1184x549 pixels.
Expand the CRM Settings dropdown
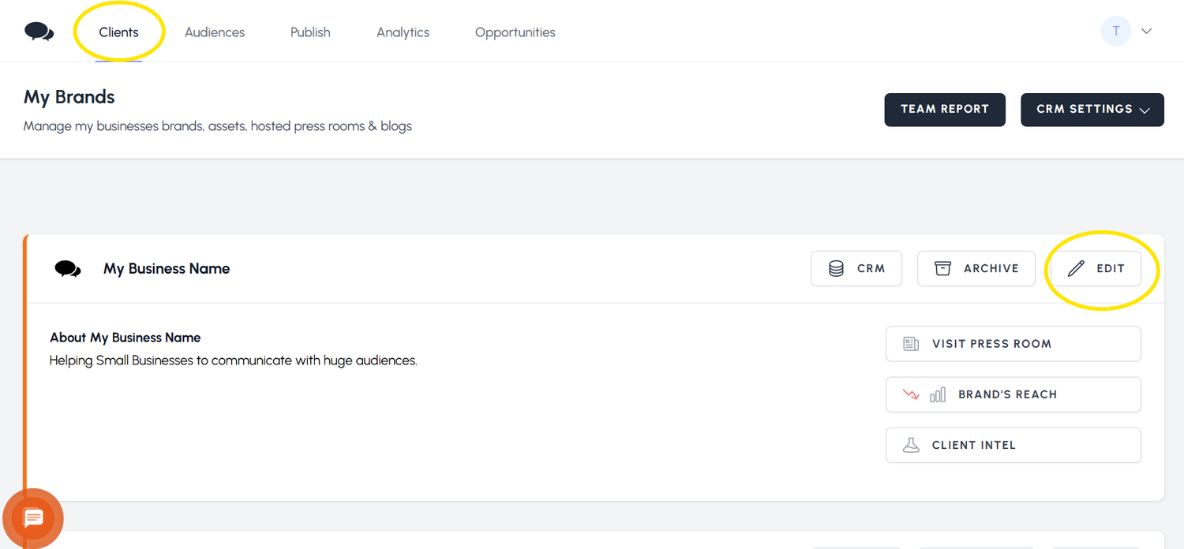(1092, 110)
